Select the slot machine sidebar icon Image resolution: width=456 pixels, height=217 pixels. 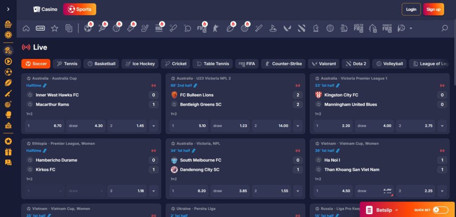click(x=8, y=24)
